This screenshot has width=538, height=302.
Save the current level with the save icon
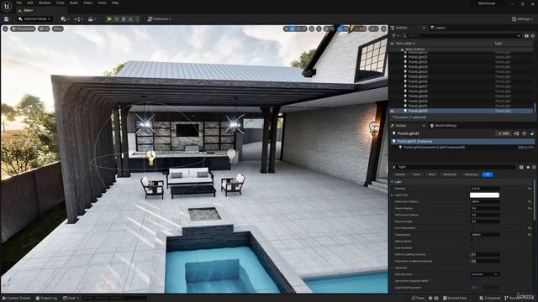pyautogui.click(x=6, y=18)
